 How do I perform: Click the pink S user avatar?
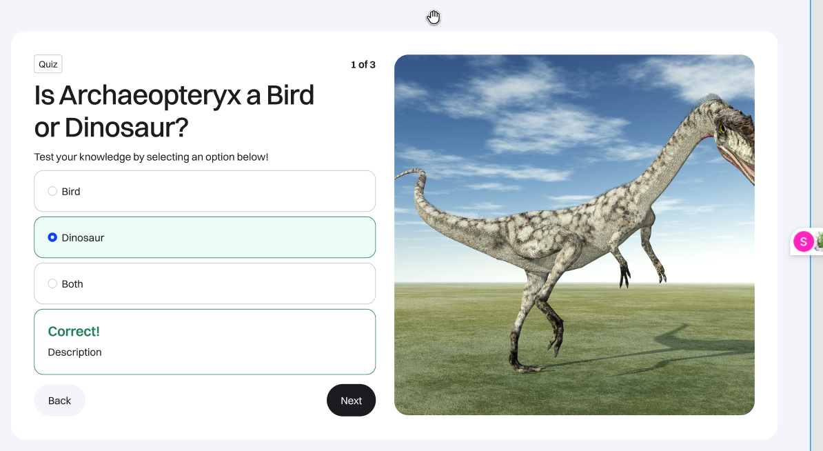[803, 242]
